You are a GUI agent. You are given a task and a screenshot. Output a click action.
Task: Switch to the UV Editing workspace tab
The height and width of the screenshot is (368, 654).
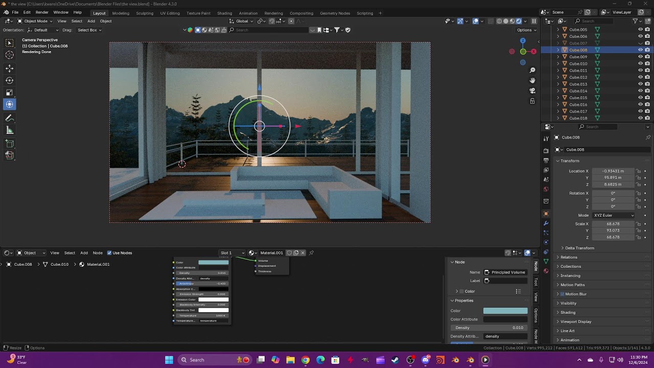(170, 13)
